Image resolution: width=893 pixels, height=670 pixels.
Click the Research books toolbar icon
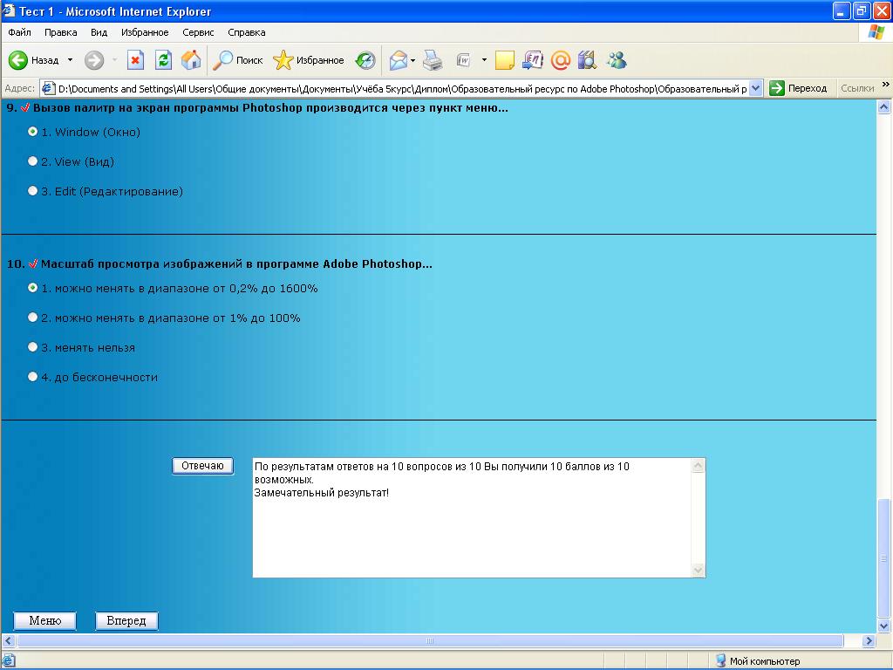(587, 60)
